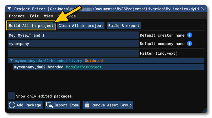This screenshot has height=118, width=212.
Task: Click the Remove Asset Group trash icon
Action: (x=87, y=105)
